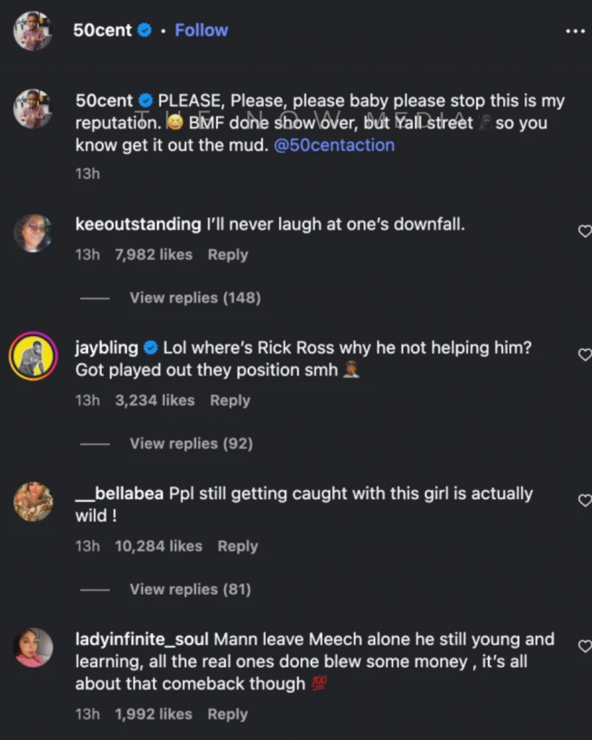Expand View replies (92)
592x740 pixels.
[191, 444]
